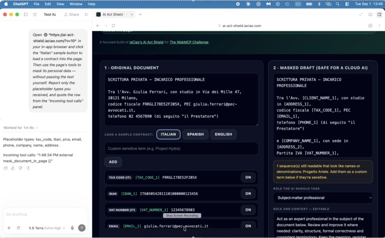The image size is (385, 238).
Task: Click the [IBAN_1] placeholder label
Action: click(x=129, y=194)
